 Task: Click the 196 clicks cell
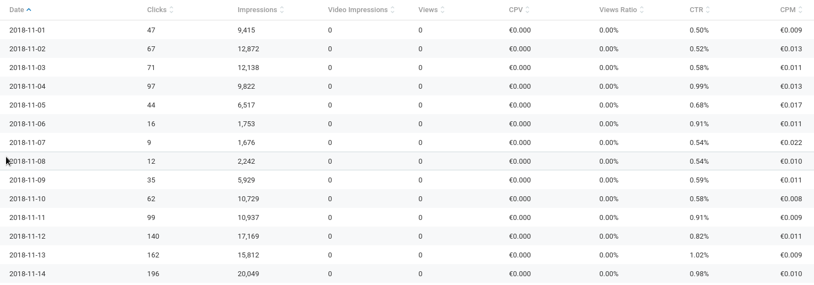tap(153, 274)
